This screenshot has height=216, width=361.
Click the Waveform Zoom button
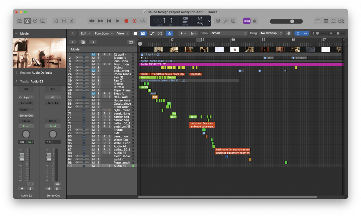click(x=289, y=33)
